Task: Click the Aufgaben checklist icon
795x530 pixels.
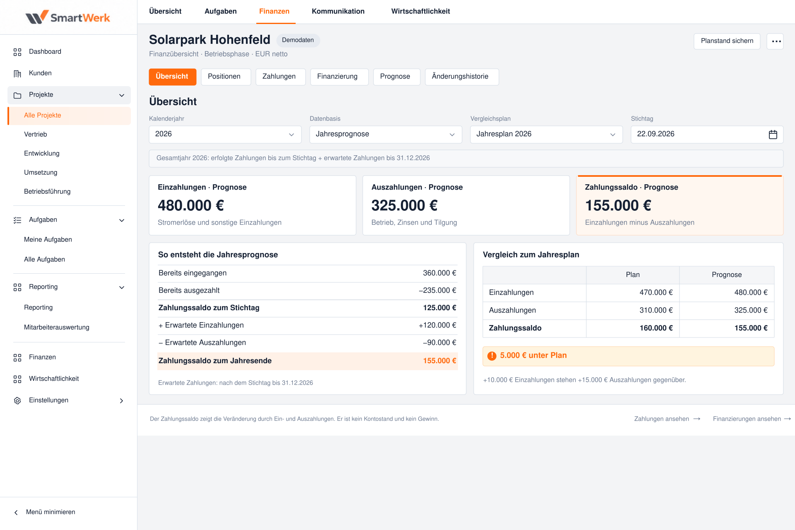Action: tap(17, 220)
